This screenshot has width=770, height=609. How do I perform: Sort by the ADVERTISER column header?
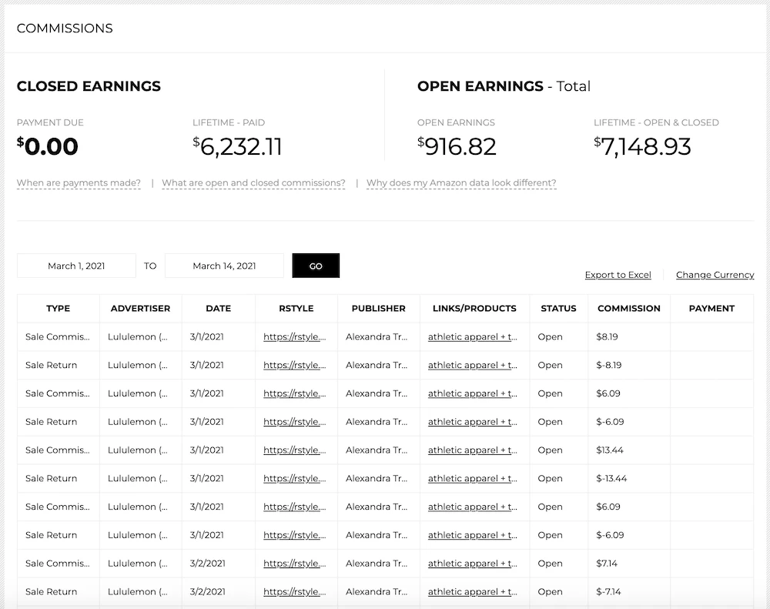pyautogui.click(x=140, y=309)
